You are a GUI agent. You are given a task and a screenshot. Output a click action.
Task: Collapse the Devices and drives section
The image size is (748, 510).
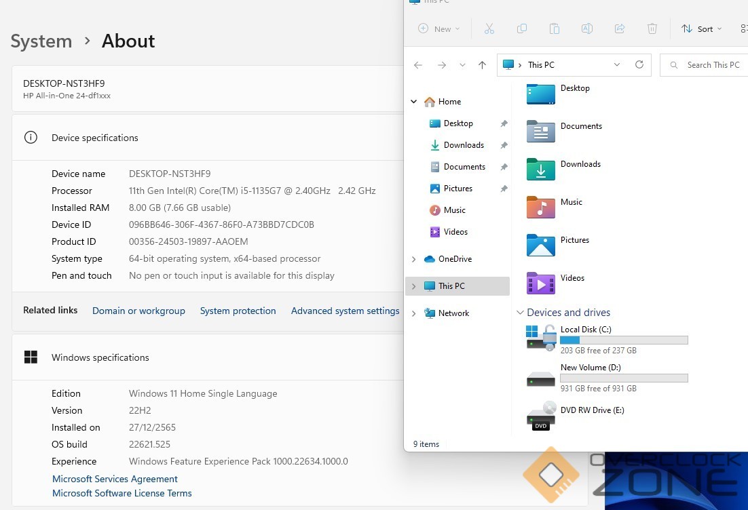(521, 313)
